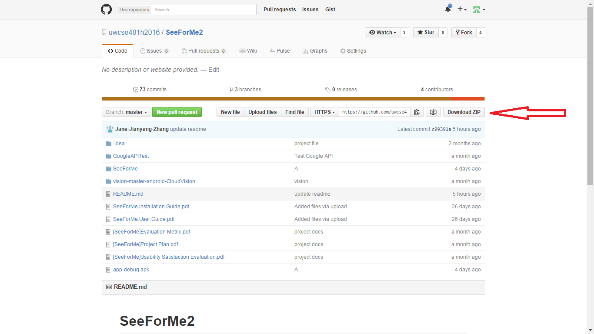Click the SeeForMe.User.Guide.pdf file icon

pyautogui.click(x=109, y=219)
